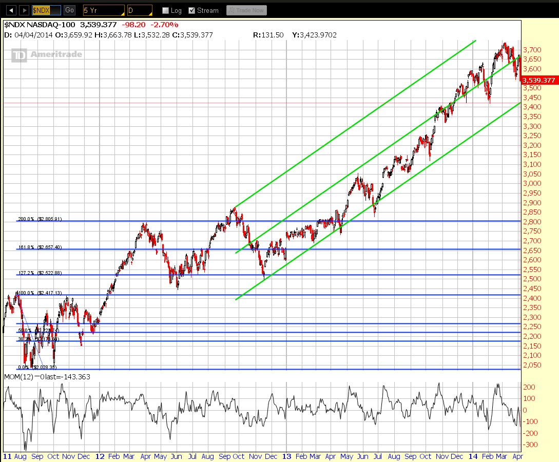Open the 5 Yr timeframe dropdown

coord(104,10)
